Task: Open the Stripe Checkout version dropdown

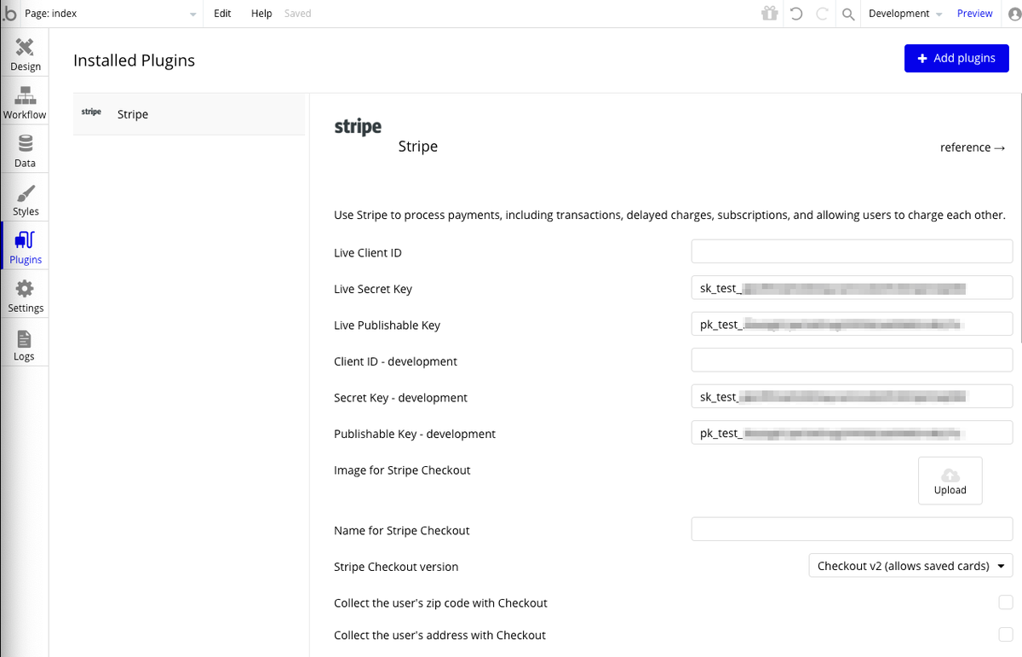Action: click(x=910, y=566)
